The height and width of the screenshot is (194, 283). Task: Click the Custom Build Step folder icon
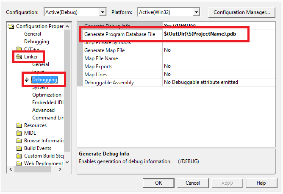coord(19,156)
